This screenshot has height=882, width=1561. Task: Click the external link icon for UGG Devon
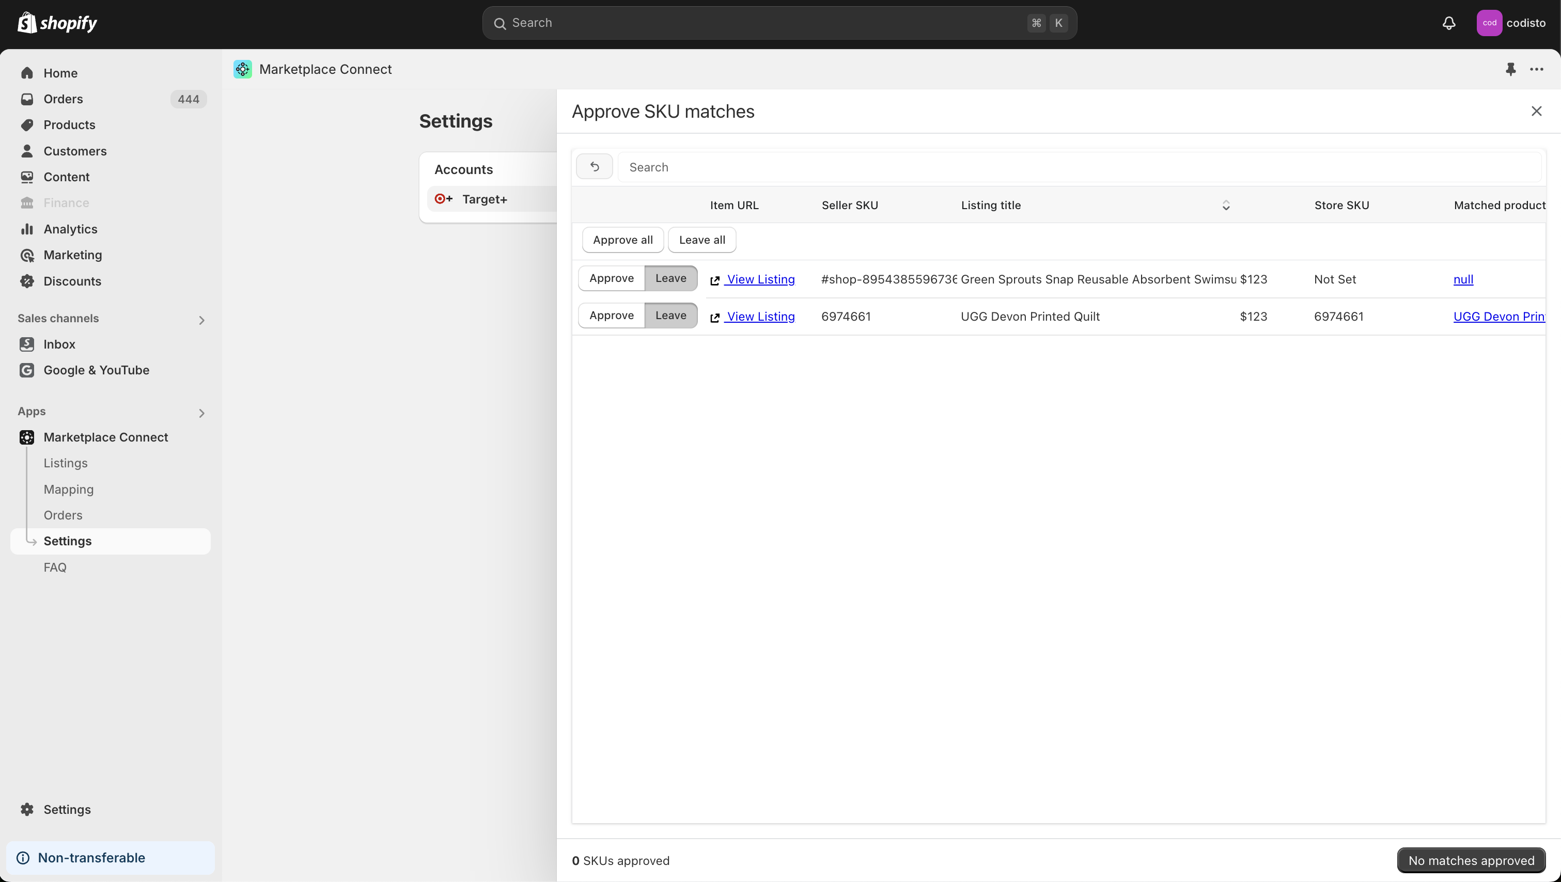(715, 318)
